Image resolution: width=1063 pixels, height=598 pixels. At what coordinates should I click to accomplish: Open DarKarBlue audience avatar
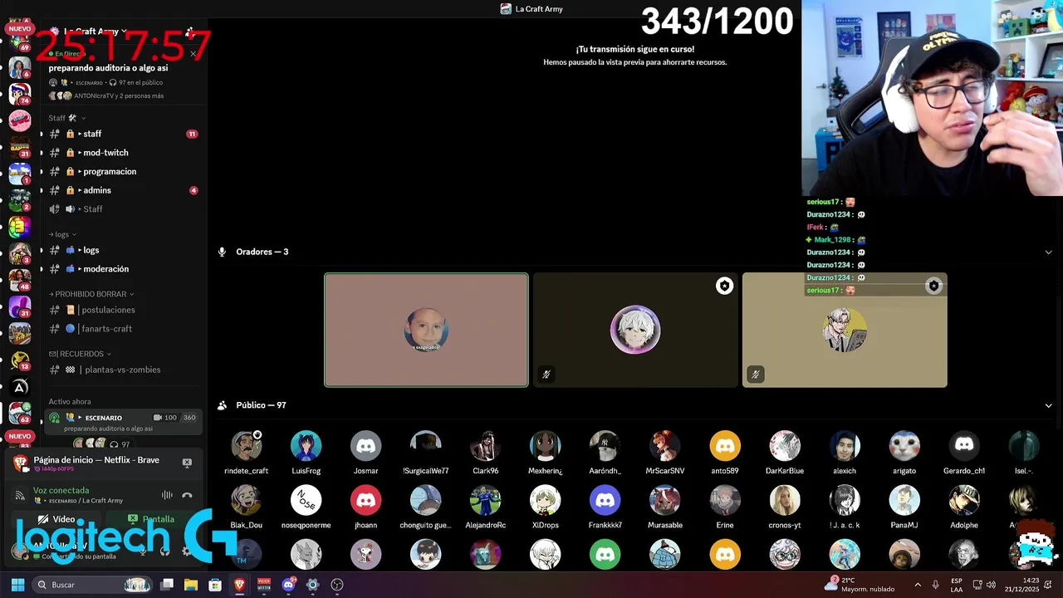[x=784, y=446]
